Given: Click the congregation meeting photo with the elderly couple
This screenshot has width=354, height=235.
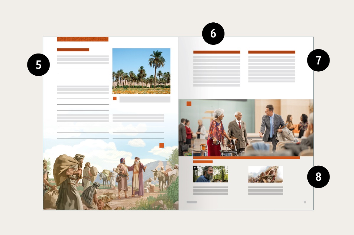Looking at the screenshot, I should (x=246, y=128).
